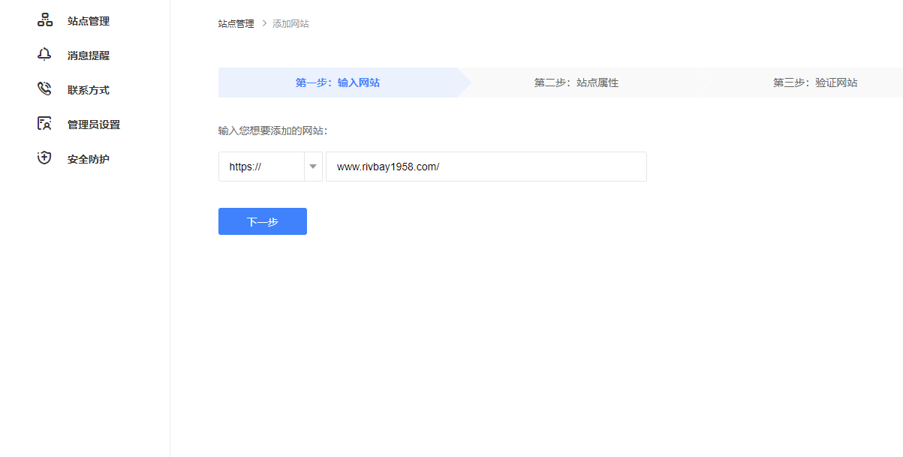903x457 pixels.
Task: Click the 站点管理 sidebar icon
Action: [44, 20]
